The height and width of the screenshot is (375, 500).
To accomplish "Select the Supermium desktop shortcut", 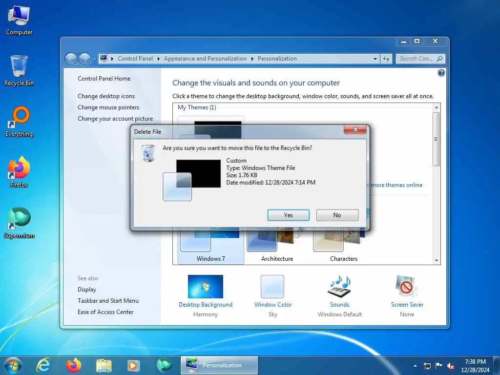I will pos(19,223).
